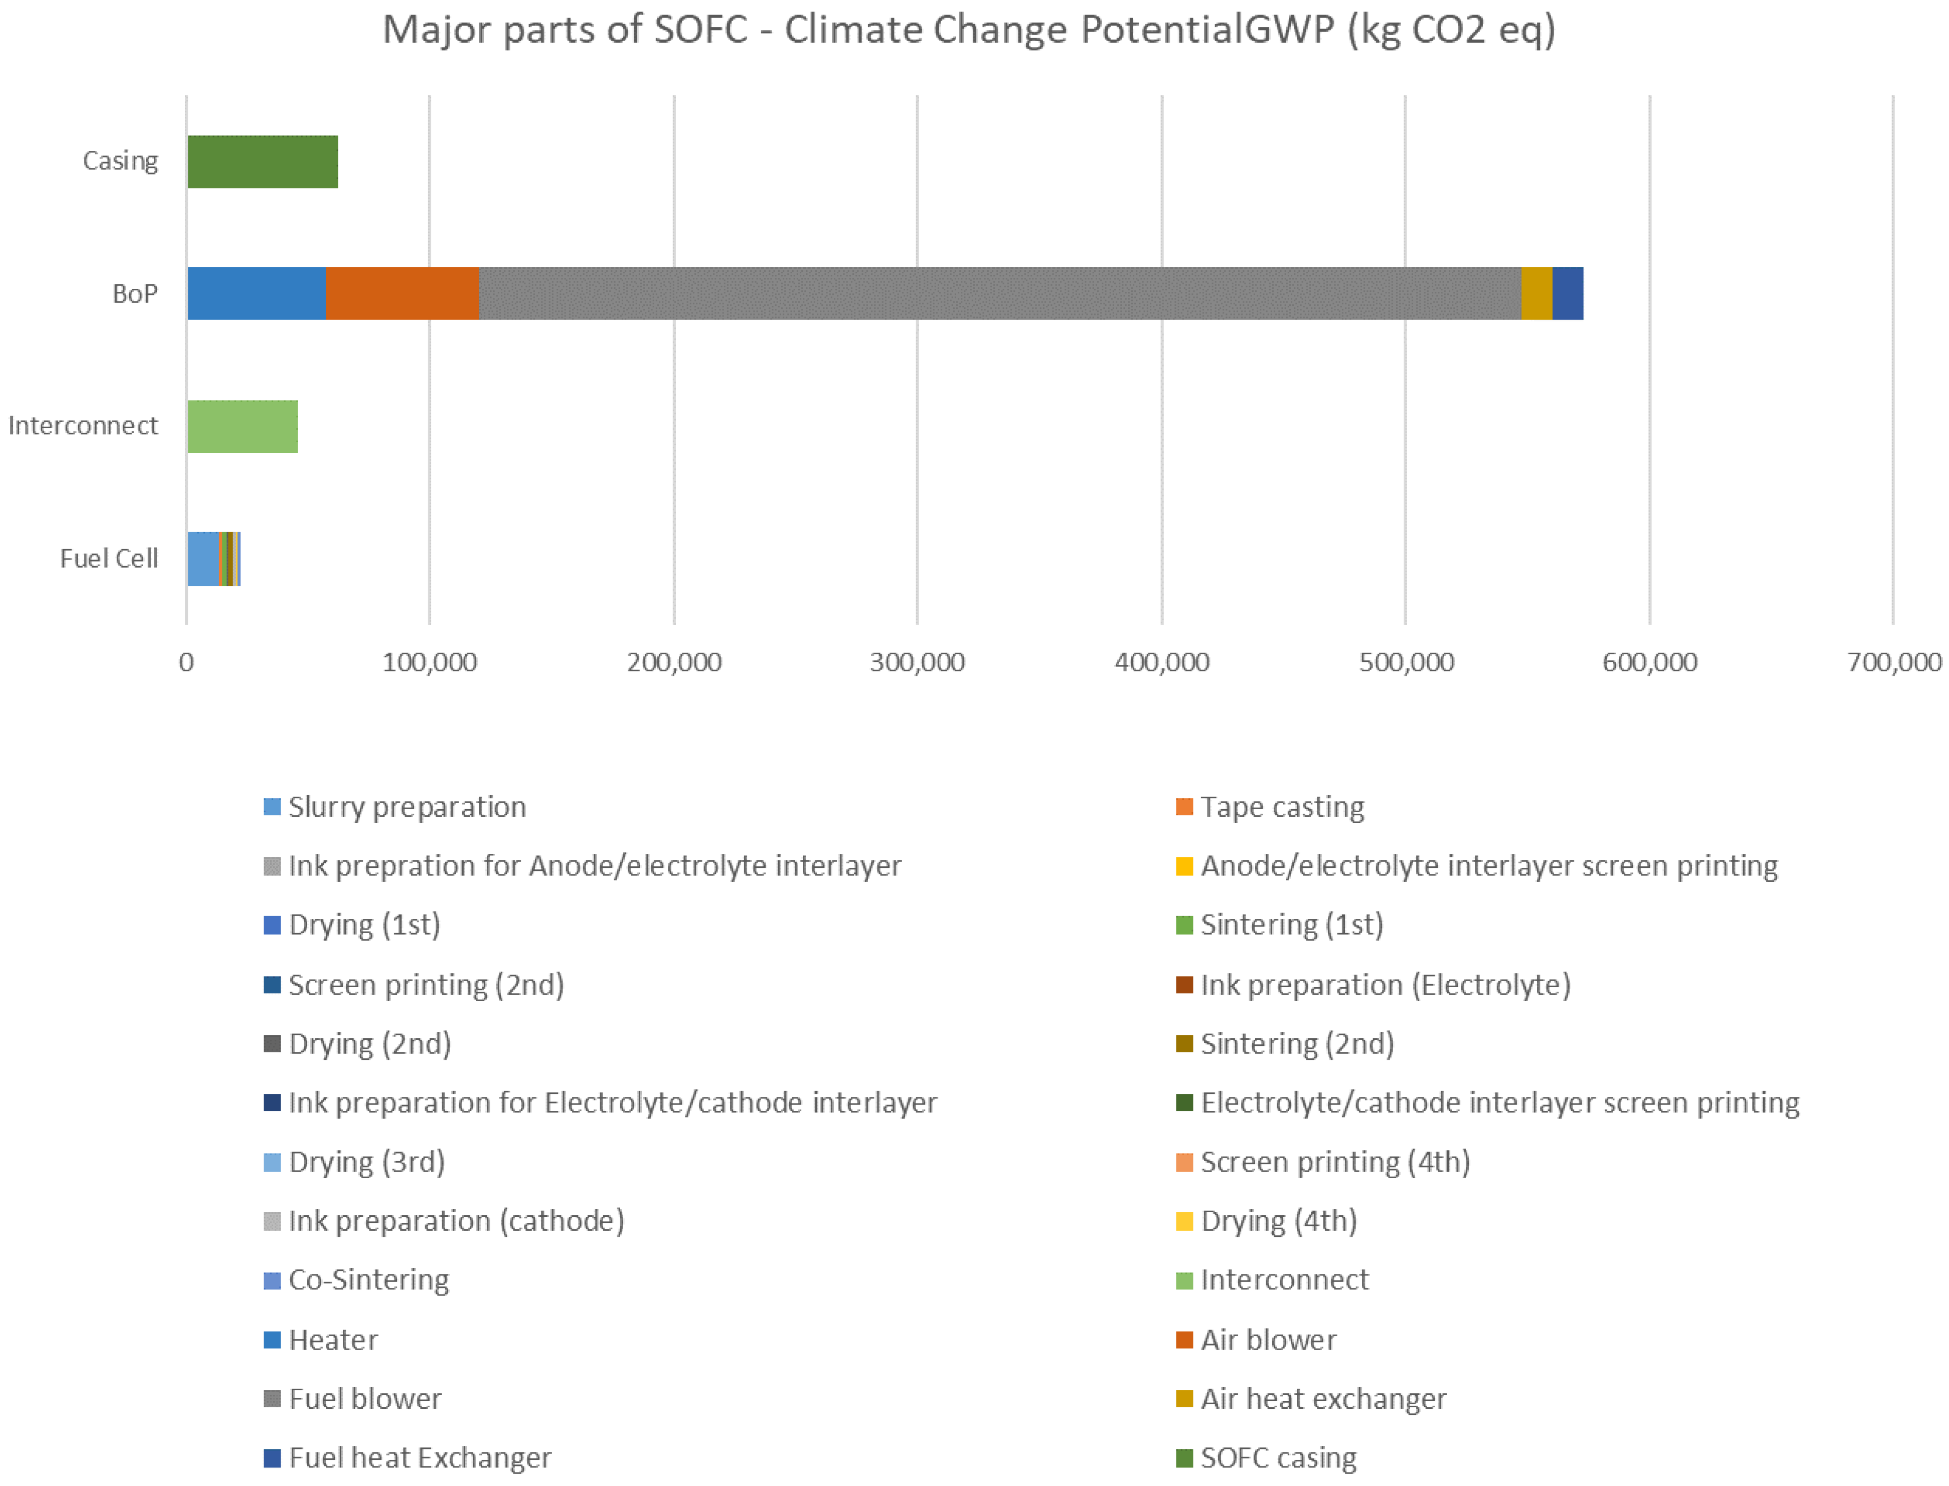Viewport: 1949px width, 1486px height.
Task: Select the chart title text
Action: [x=968, y=30]
